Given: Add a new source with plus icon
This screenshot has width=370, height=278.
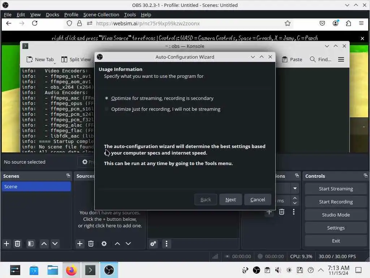Looking at the screenshot, I should pos(80,244).
